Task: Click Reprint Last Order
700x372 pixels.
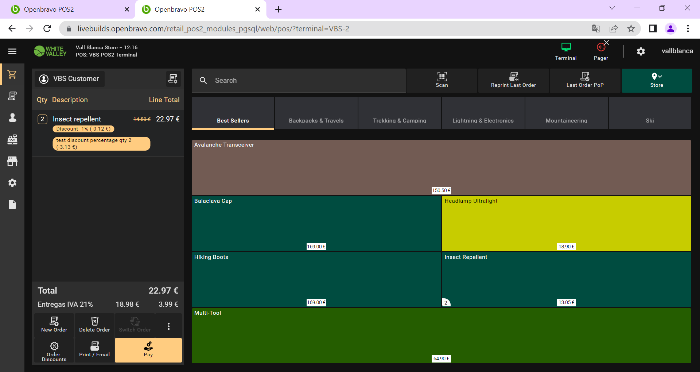Action: [x=513, y=80]
